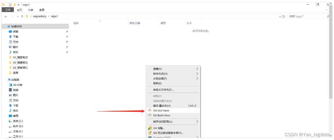
Task: Click the 快速访问 star icon
Action: click(9, 26)
